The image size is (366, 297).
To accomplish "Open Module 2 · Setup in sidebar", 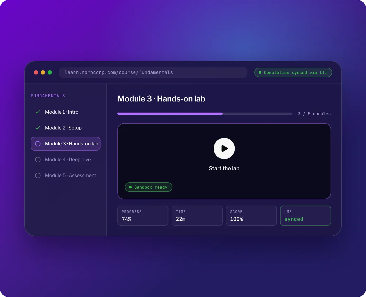I will tap(66, 128).
